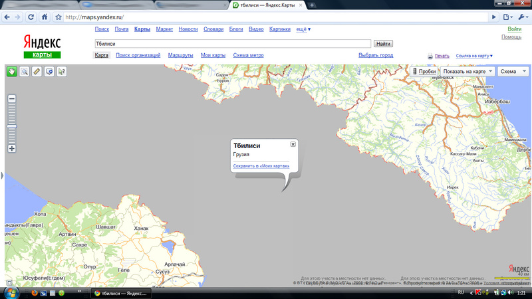This screenshot has width=532, height=299.
Task: Select the ruler distance tool
Action: tap(37, 72)
